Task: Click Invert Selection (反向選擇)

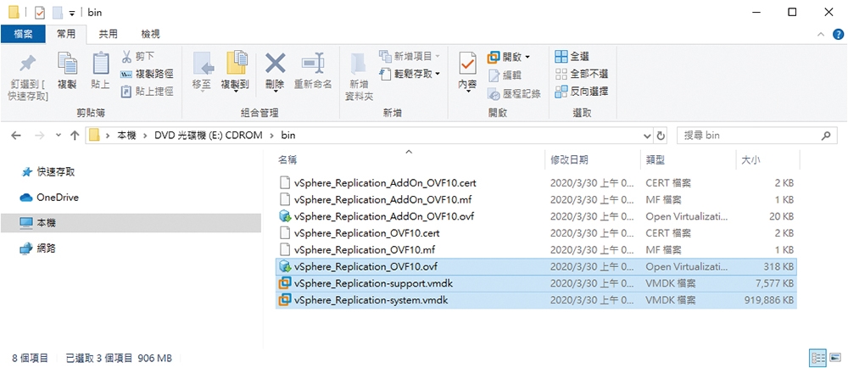Action: click(582, 92)
